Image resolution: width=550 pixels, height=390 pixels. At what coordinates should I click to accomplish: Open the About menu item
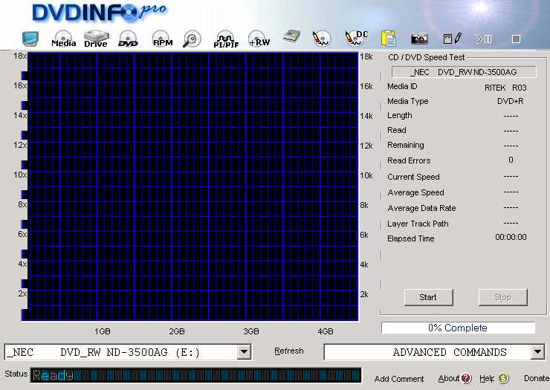coord(454,379)
